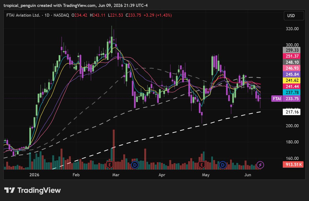Image resolution: width=309 pixels, height=201 pixels.
Task: Click the tropical_penguin created with TradingView.com header
Action: pyautogui.click(x=76, y=5)
